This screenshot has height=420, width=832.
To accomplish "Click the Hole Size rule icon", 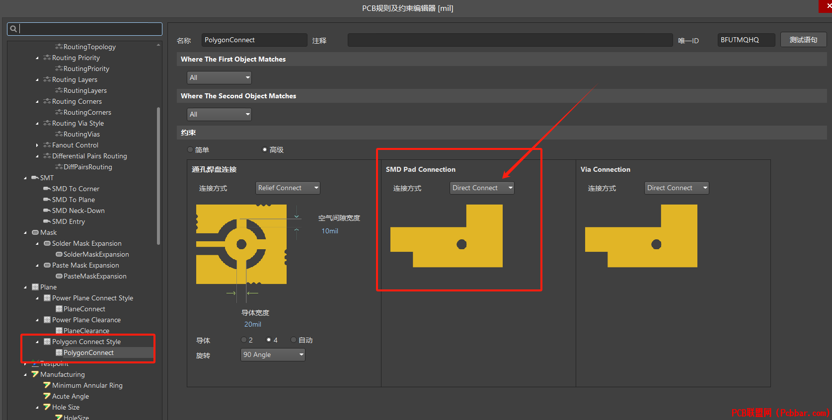I will [x=47, y=407].
